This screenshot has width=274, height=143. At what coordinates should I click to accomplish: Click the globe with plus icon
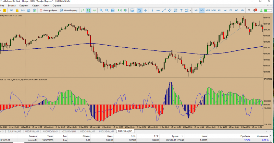tap(35, 11)
